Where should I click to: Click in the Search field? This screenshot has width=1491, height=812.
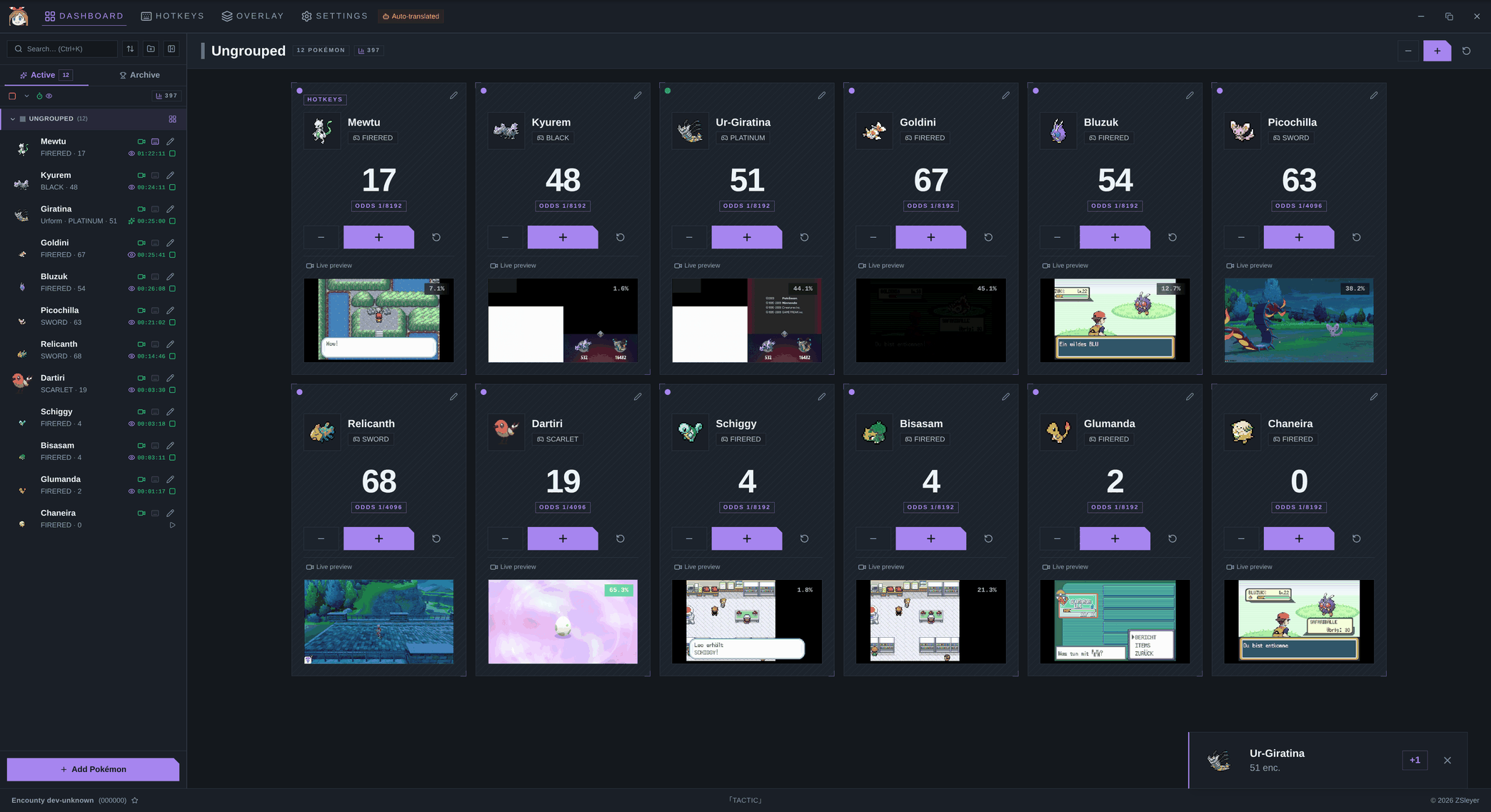[62, 49]
